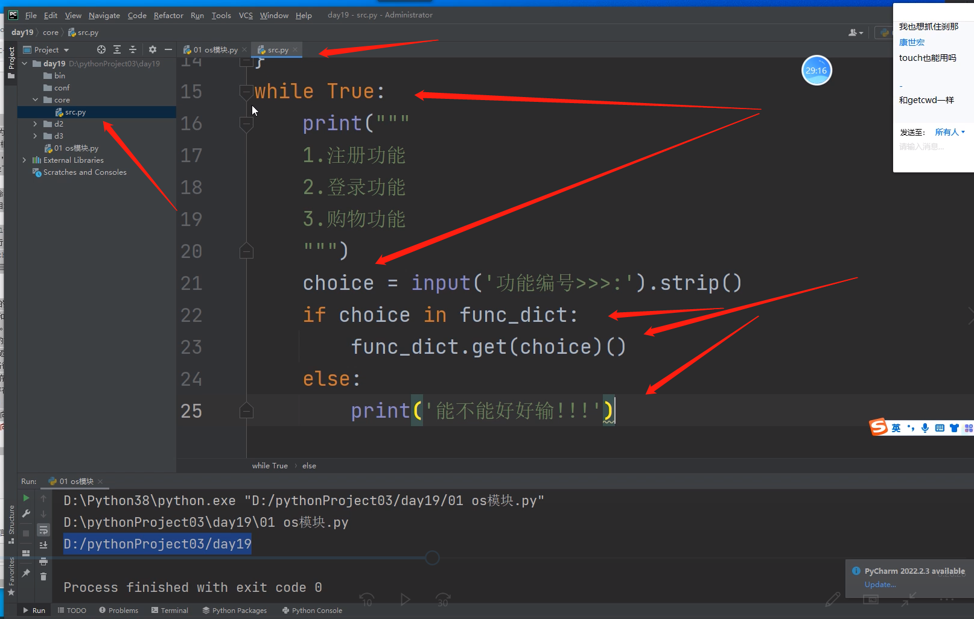Hide Project panel with minus icon
The image size is (974, 619).
pyautogui.click(x=168, y=49)
